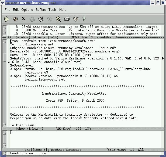Print the buffer using the printer icon
The width and height of the screenshot is (166, 157).
click(67, 19)
